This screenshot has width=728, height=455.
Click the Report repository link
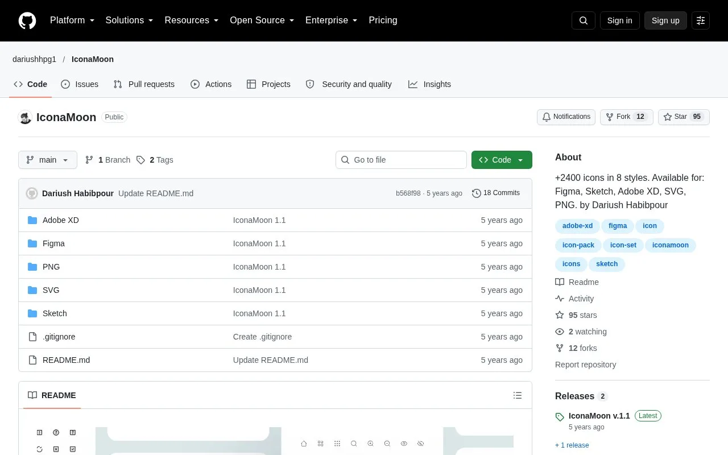tap(585, 365)
